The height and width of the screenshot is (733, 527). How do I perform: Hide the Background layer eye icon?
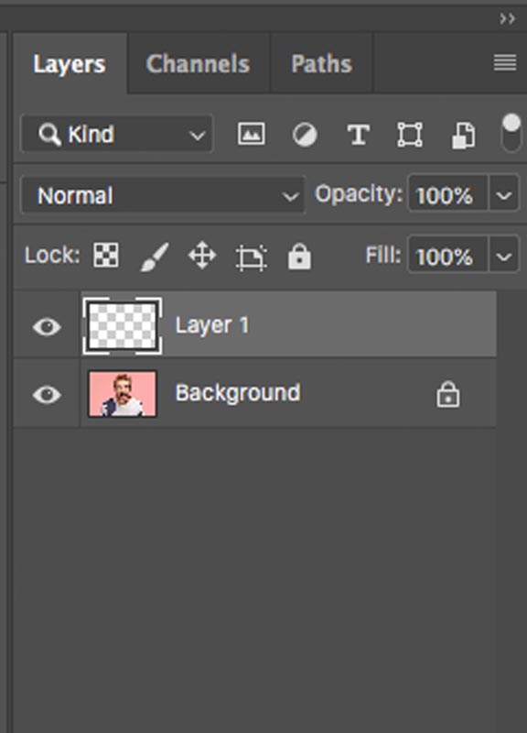(47, 395)
